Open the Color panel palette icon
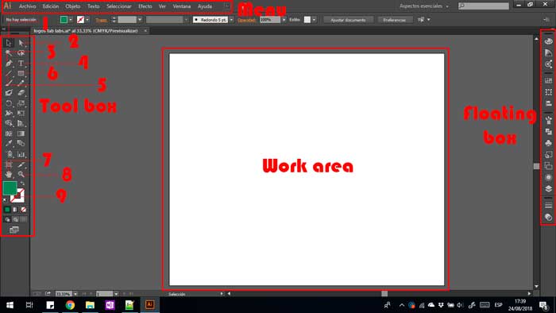Viewport: 556px width, 313px height. pyautogui.click(x=549, y=41)
